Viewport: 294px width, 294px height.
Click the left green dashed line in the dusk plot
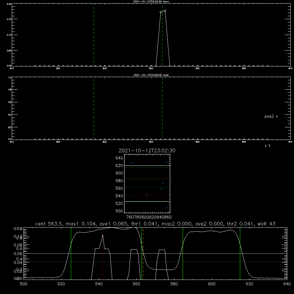coord(93,108)
